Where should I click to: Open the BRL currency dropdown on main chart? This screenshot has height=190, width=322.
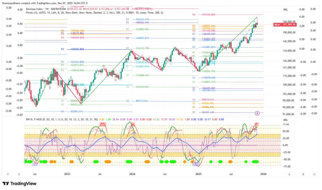coord(286,10)
